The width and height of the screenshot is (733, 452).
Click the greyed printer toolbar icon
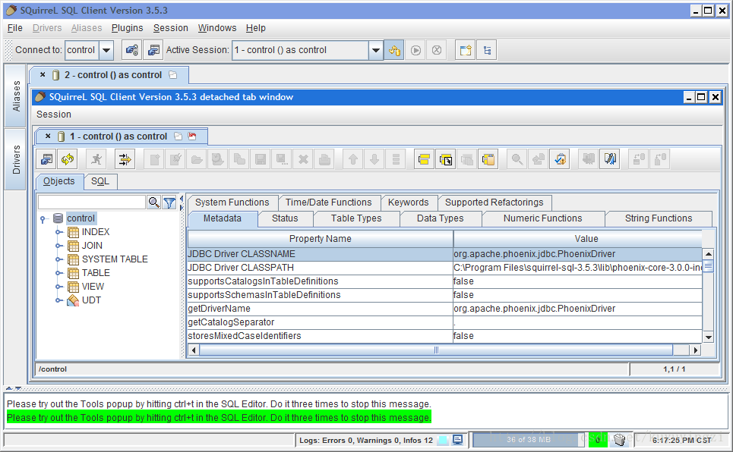tap(324, 159)
